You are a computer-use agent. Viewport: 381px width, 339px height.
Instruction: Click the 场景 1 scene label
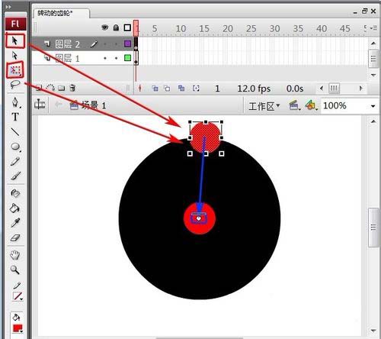[94, 105]
